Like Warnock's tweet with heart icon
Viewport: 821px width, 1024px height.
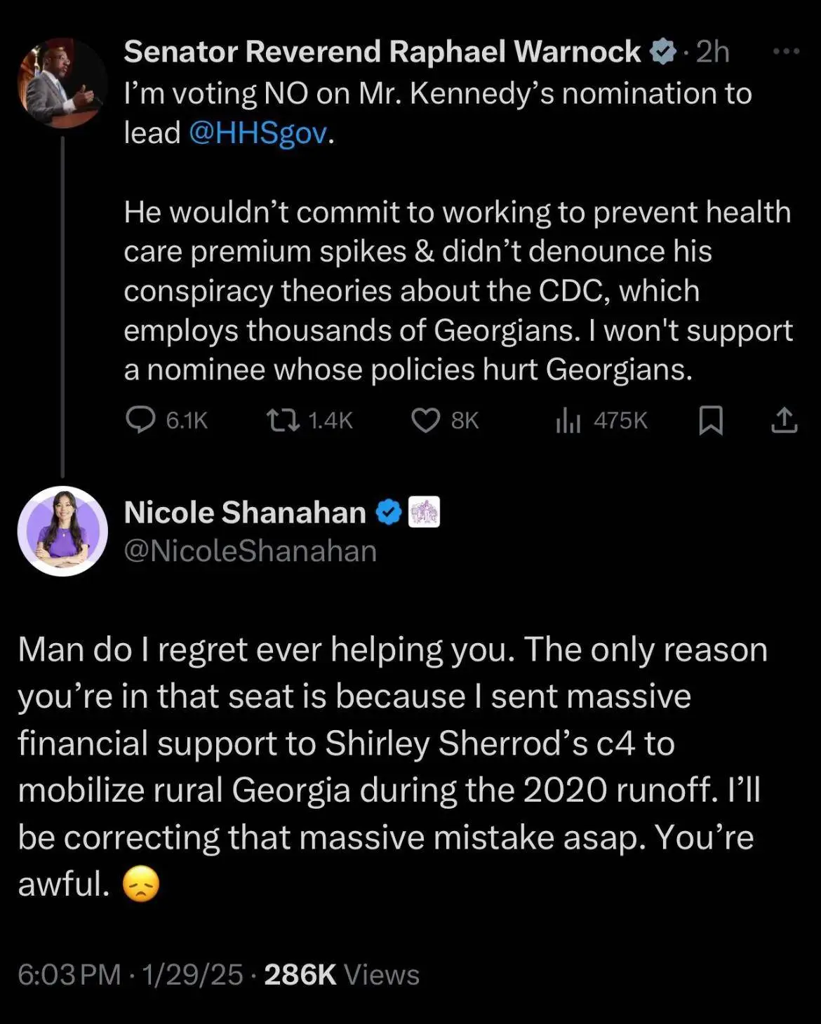425,420
